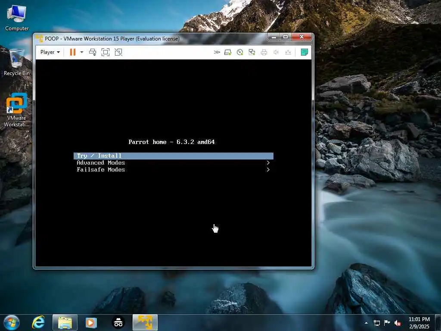Image resolution: width=441 pixels, height=331 pixels.
Task: Open the Player menu
Action: point(50,52)
